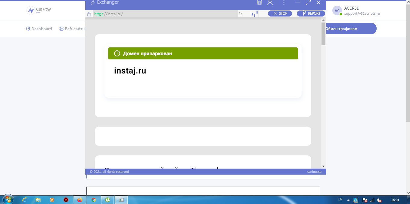
Task: Expand hidden system tray icons
Action: point(348,200)
